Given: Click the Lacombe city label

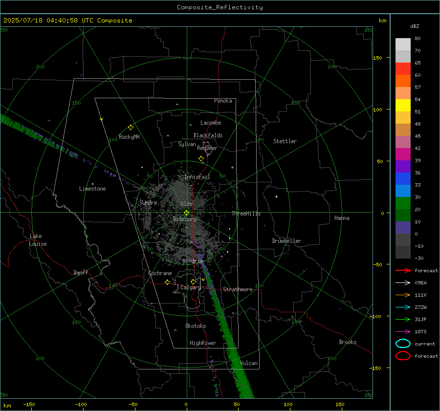Looking at the screenshot, I should pyautogui.click(x=211, y=123).
